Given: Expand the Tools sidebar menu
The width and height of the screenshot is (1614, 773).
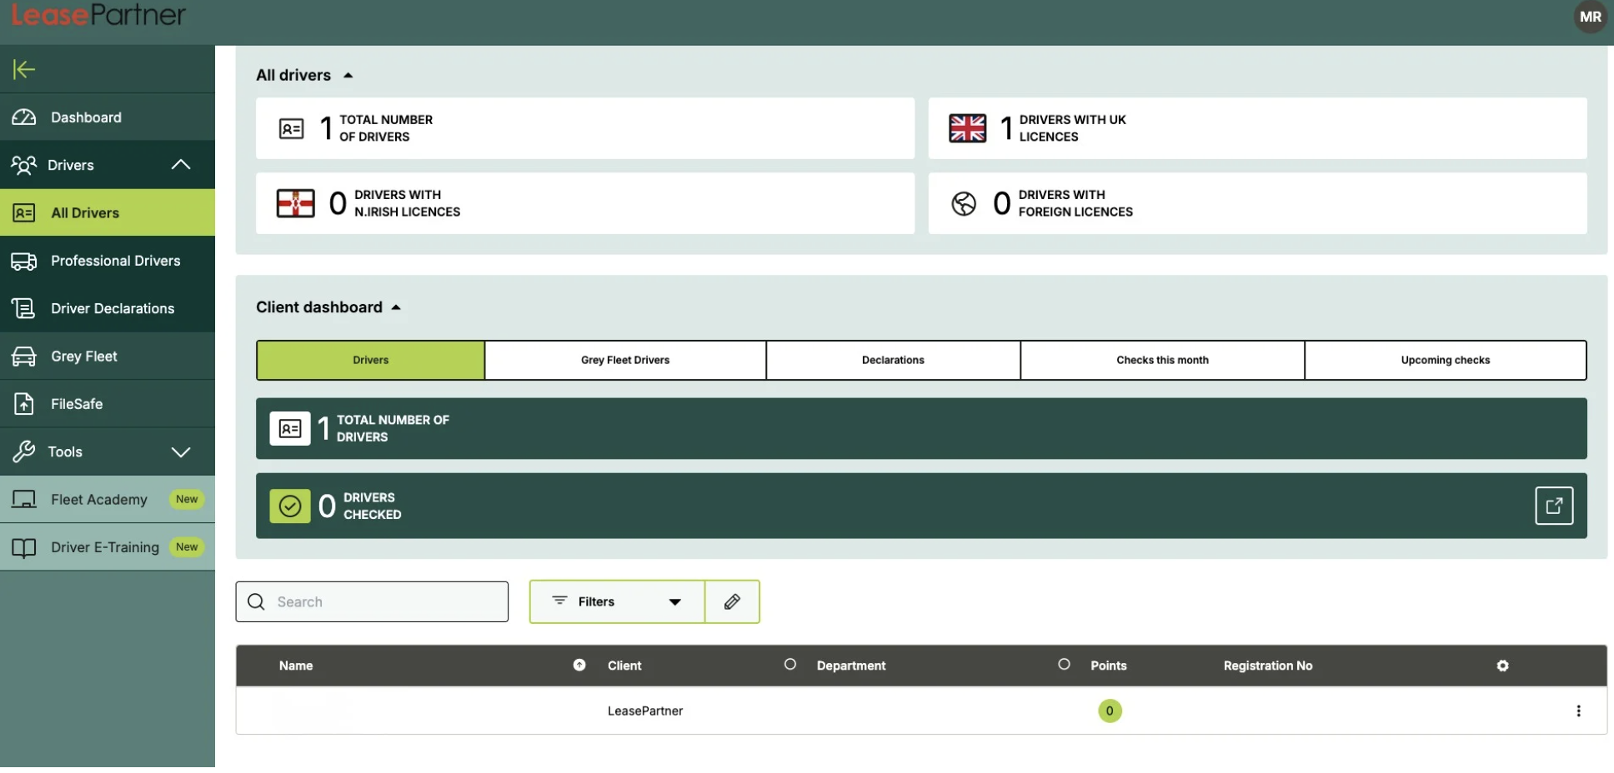Looking at the screenshot, I should coord(108,451).
